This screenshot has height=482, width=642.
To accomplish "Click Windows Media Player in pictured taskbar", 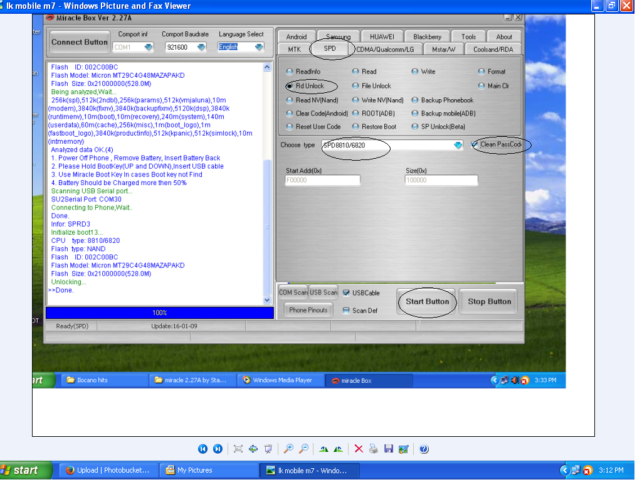I will click(x=281, y=380).
